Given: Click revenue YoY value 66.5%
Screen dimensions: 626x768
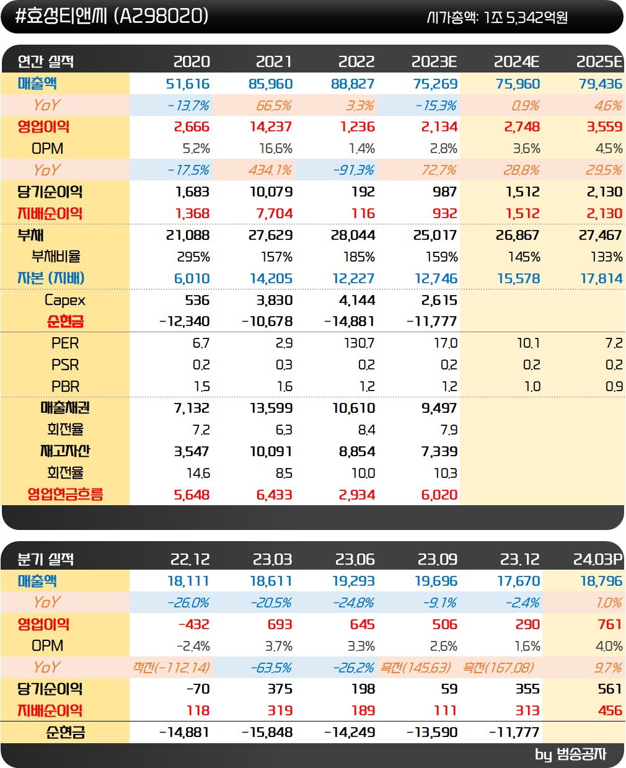Looking at the screenshot, I should pyautogui.click(x=274, y=105).
